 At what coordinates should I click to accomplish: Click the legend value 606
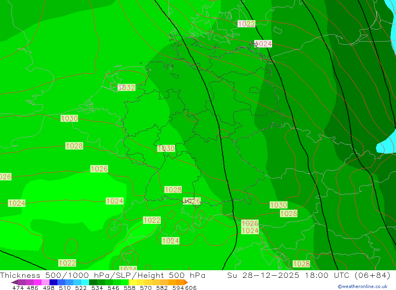click(191, 288)
